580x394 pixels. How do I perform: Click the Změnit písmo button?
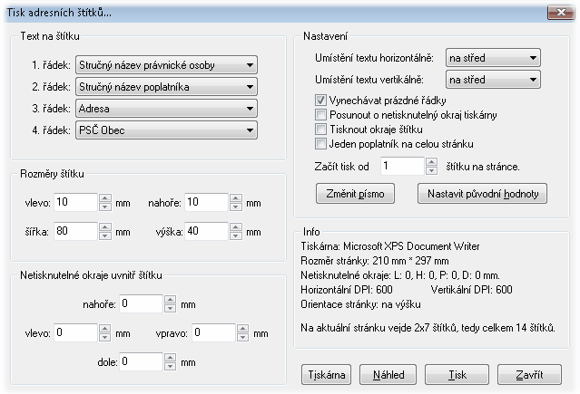click(355, 194)
